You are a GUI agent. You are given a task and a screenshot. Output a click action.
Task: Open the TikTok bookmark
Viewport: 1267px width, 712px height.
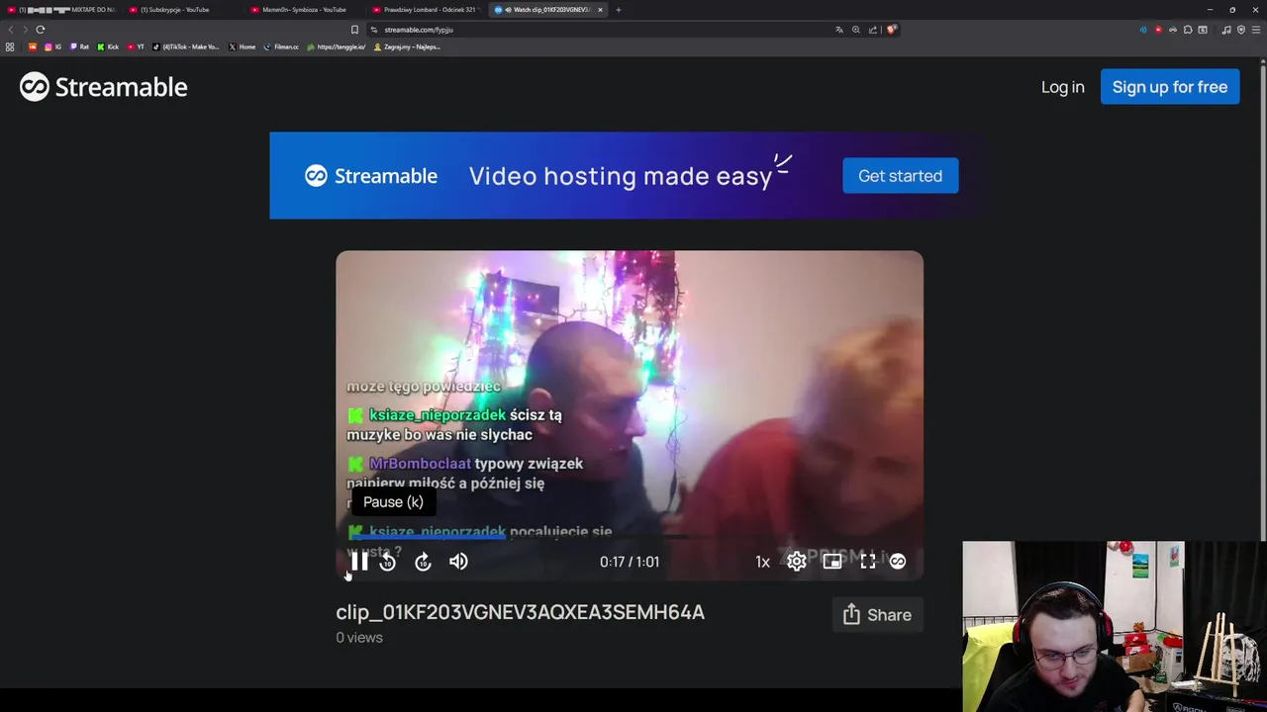(x=186, y=46)
